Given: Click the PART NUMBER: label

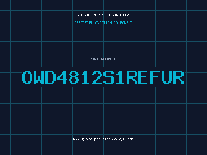Looking at the screenshot, I should (x=103, y=59).
